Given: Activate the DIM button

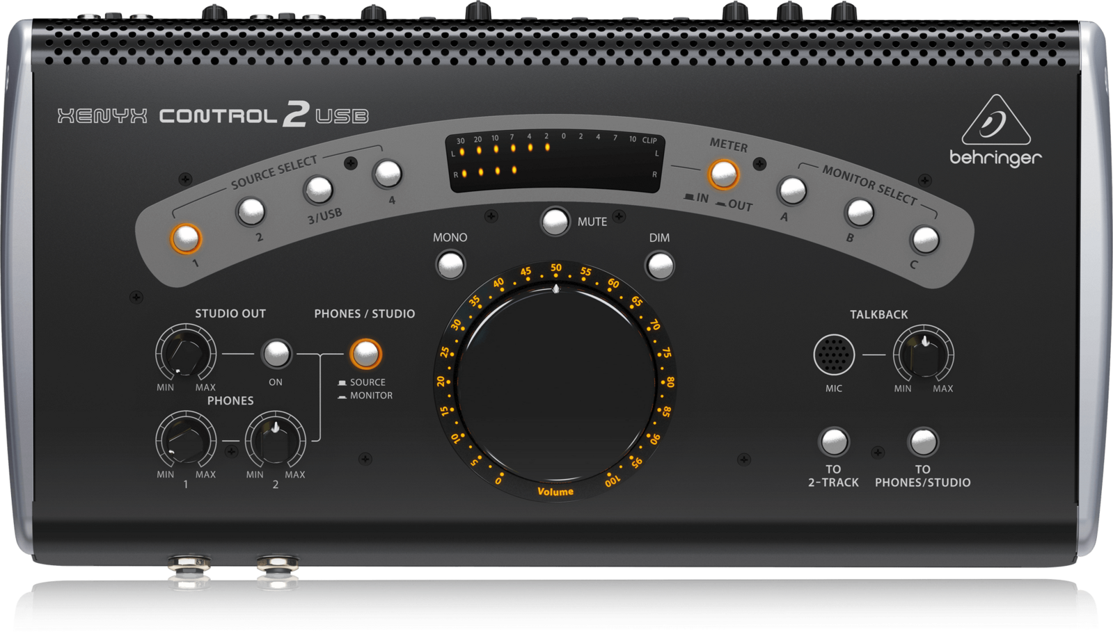Looking at the screenshot, I should click(659, 266).
